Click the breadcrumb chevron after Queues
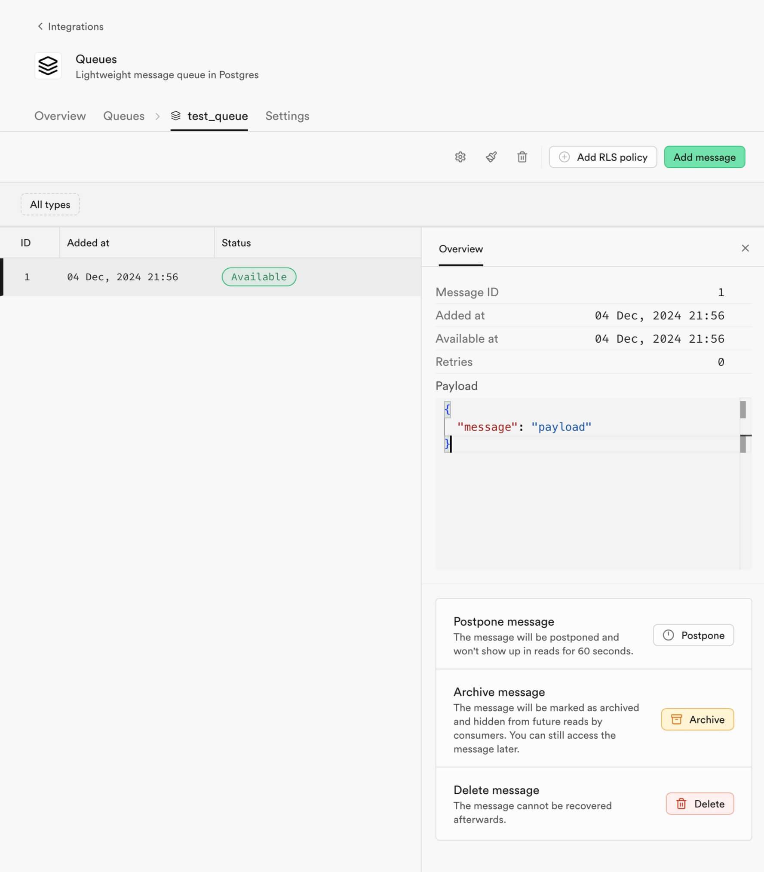This screenshot has height=872, width=764. (x=157, y=116)
